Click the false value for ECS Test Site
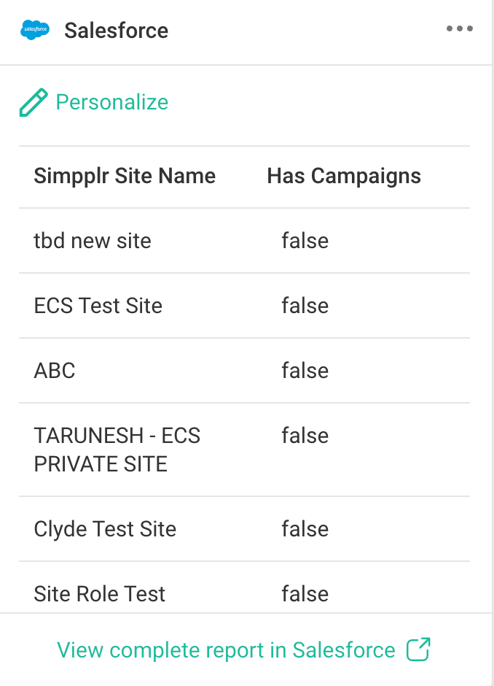494x686 pixels. tap(305, 305)
